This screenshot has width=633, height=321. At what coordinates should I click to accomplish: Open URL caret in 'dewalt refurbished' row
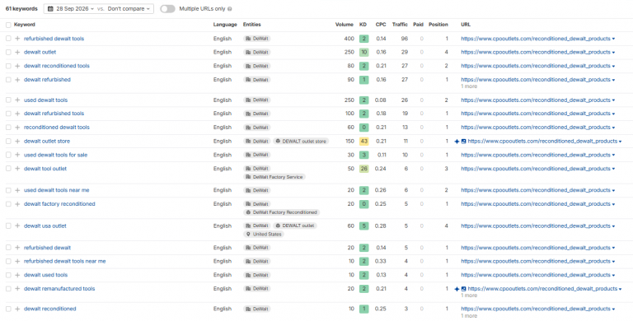point(613,81)
